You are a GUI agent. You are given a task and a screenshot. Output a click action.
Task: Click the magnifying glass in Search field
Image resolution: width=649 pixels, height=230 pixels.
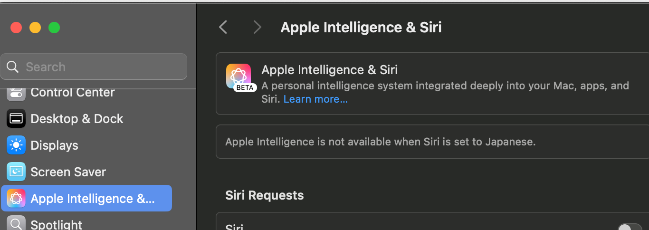[13, 67]
